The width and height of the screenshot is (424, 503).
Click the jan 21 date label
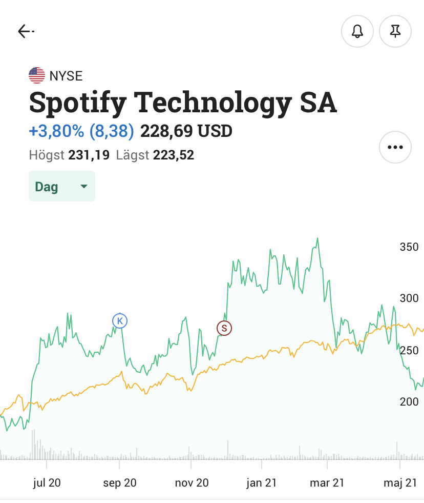click(262, 482)
